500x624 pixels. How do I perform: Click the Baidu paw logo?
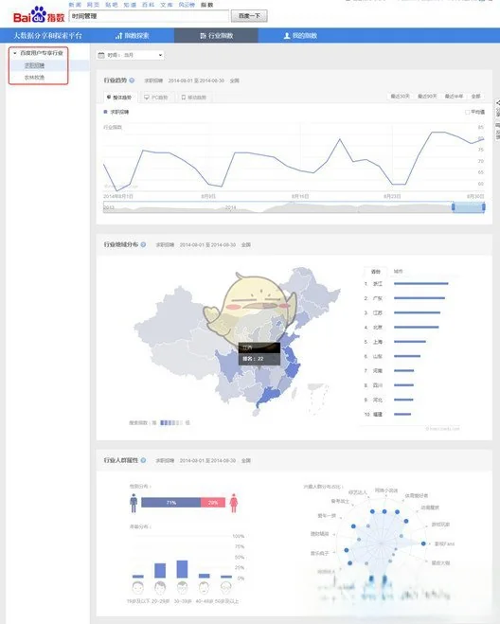point(39,15)
